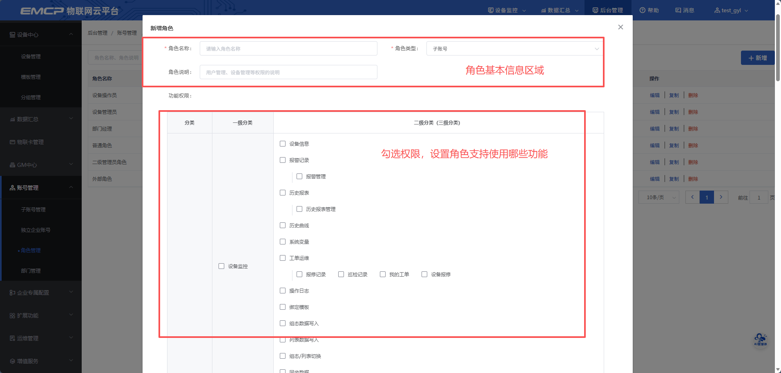This screenshot has width=781, height=373.
Task: Check the 设备信息 checkbox
Action: (283, 144)
